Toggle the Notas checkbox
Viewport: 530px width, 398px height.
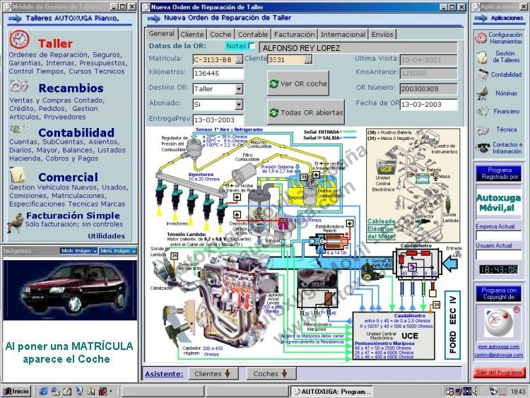point(252,45)
